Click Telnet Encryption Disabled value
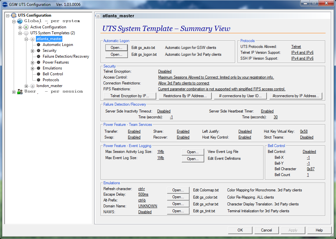 click(x=164, y=71)
